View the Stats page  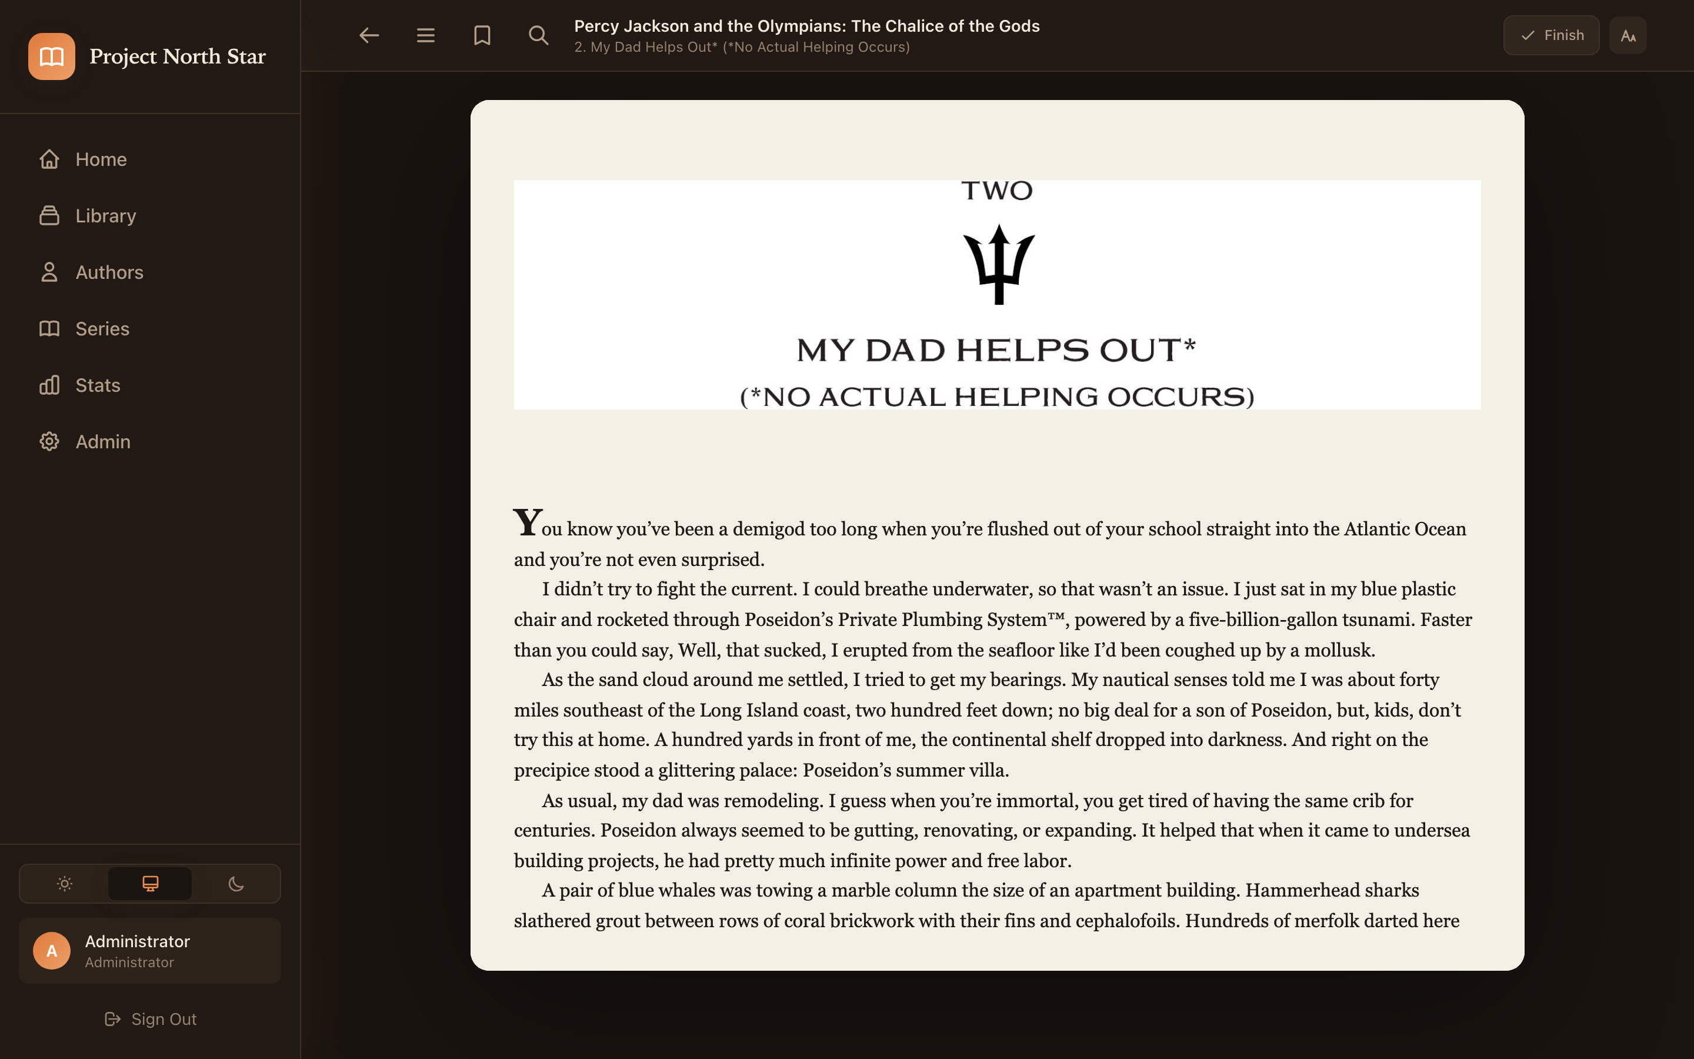click(150, 385)
